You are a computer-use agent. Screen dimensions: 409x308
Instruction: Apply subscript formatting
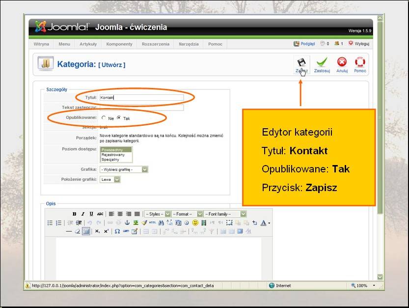point(97,231)
